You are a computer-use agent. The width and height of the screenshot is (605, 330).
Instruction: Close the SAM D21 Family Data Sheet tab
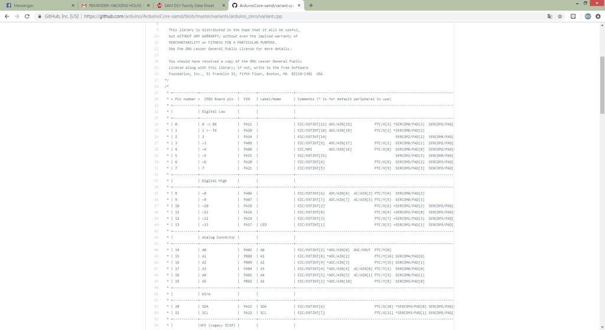click(223, 5)
